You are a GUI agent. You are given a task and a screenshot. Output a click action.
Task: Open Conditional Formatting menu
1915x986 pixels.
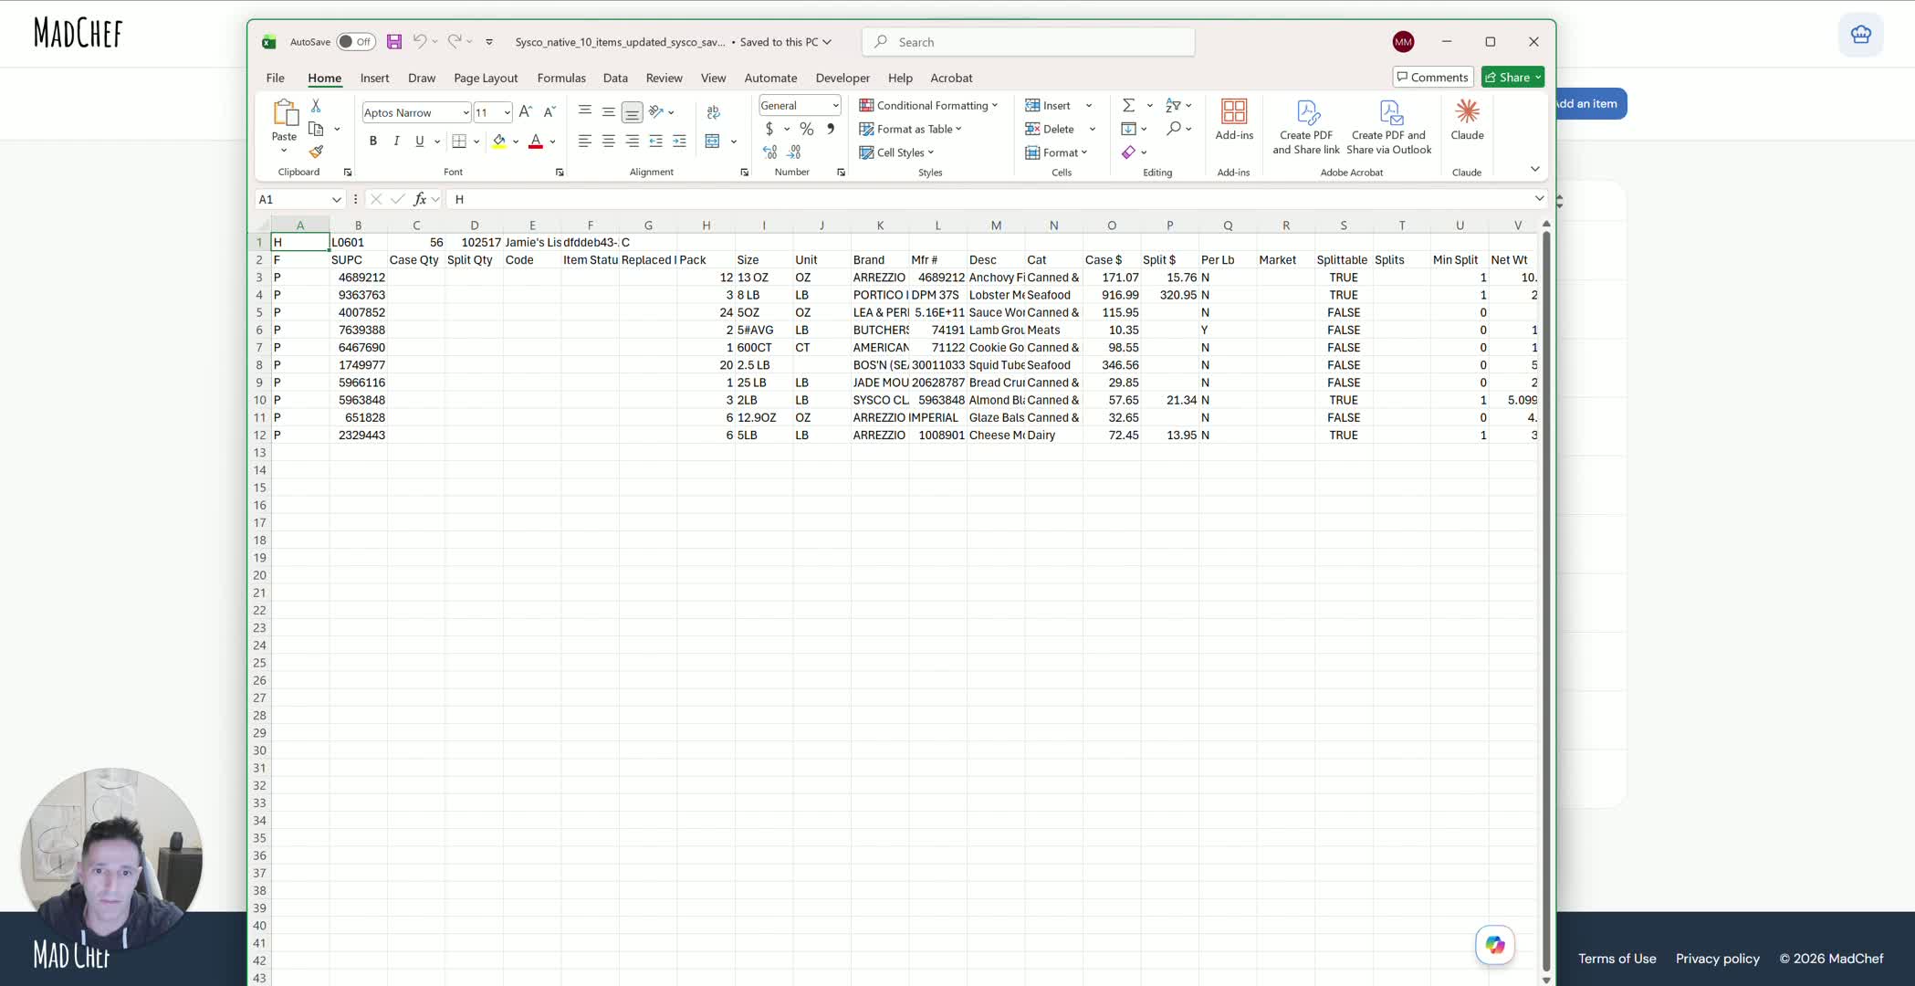click(928, 105)
